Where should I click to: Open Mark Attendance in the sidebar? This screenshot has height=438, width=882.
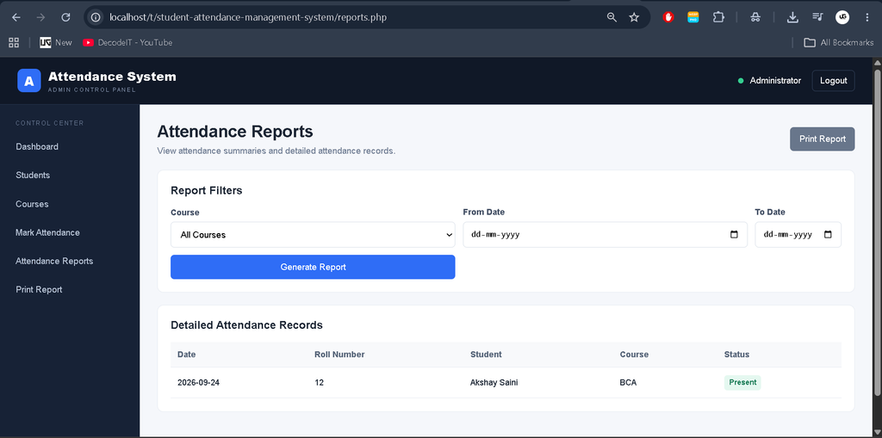(48, 233)
